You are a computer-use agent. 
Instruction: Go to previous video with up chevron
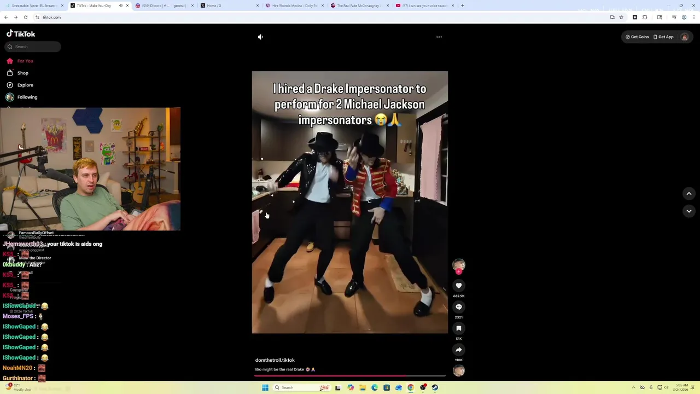pos(689,194)
